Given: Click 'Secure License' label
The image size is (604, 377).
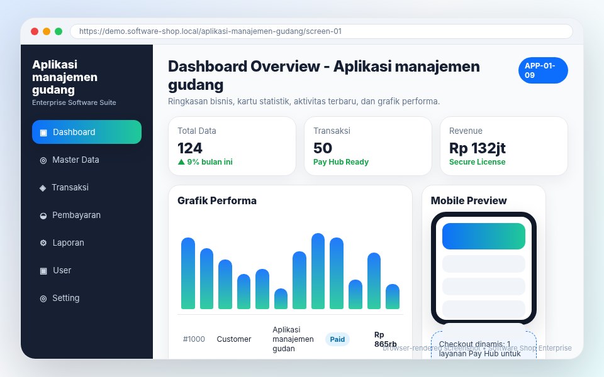Looking at the screenshot, I should point(478,162).
